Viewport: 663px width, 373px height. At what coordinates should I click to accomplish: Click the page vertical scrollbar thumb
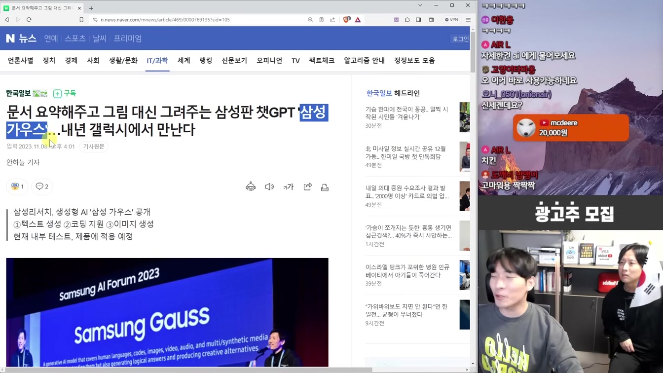pos(473,52)
